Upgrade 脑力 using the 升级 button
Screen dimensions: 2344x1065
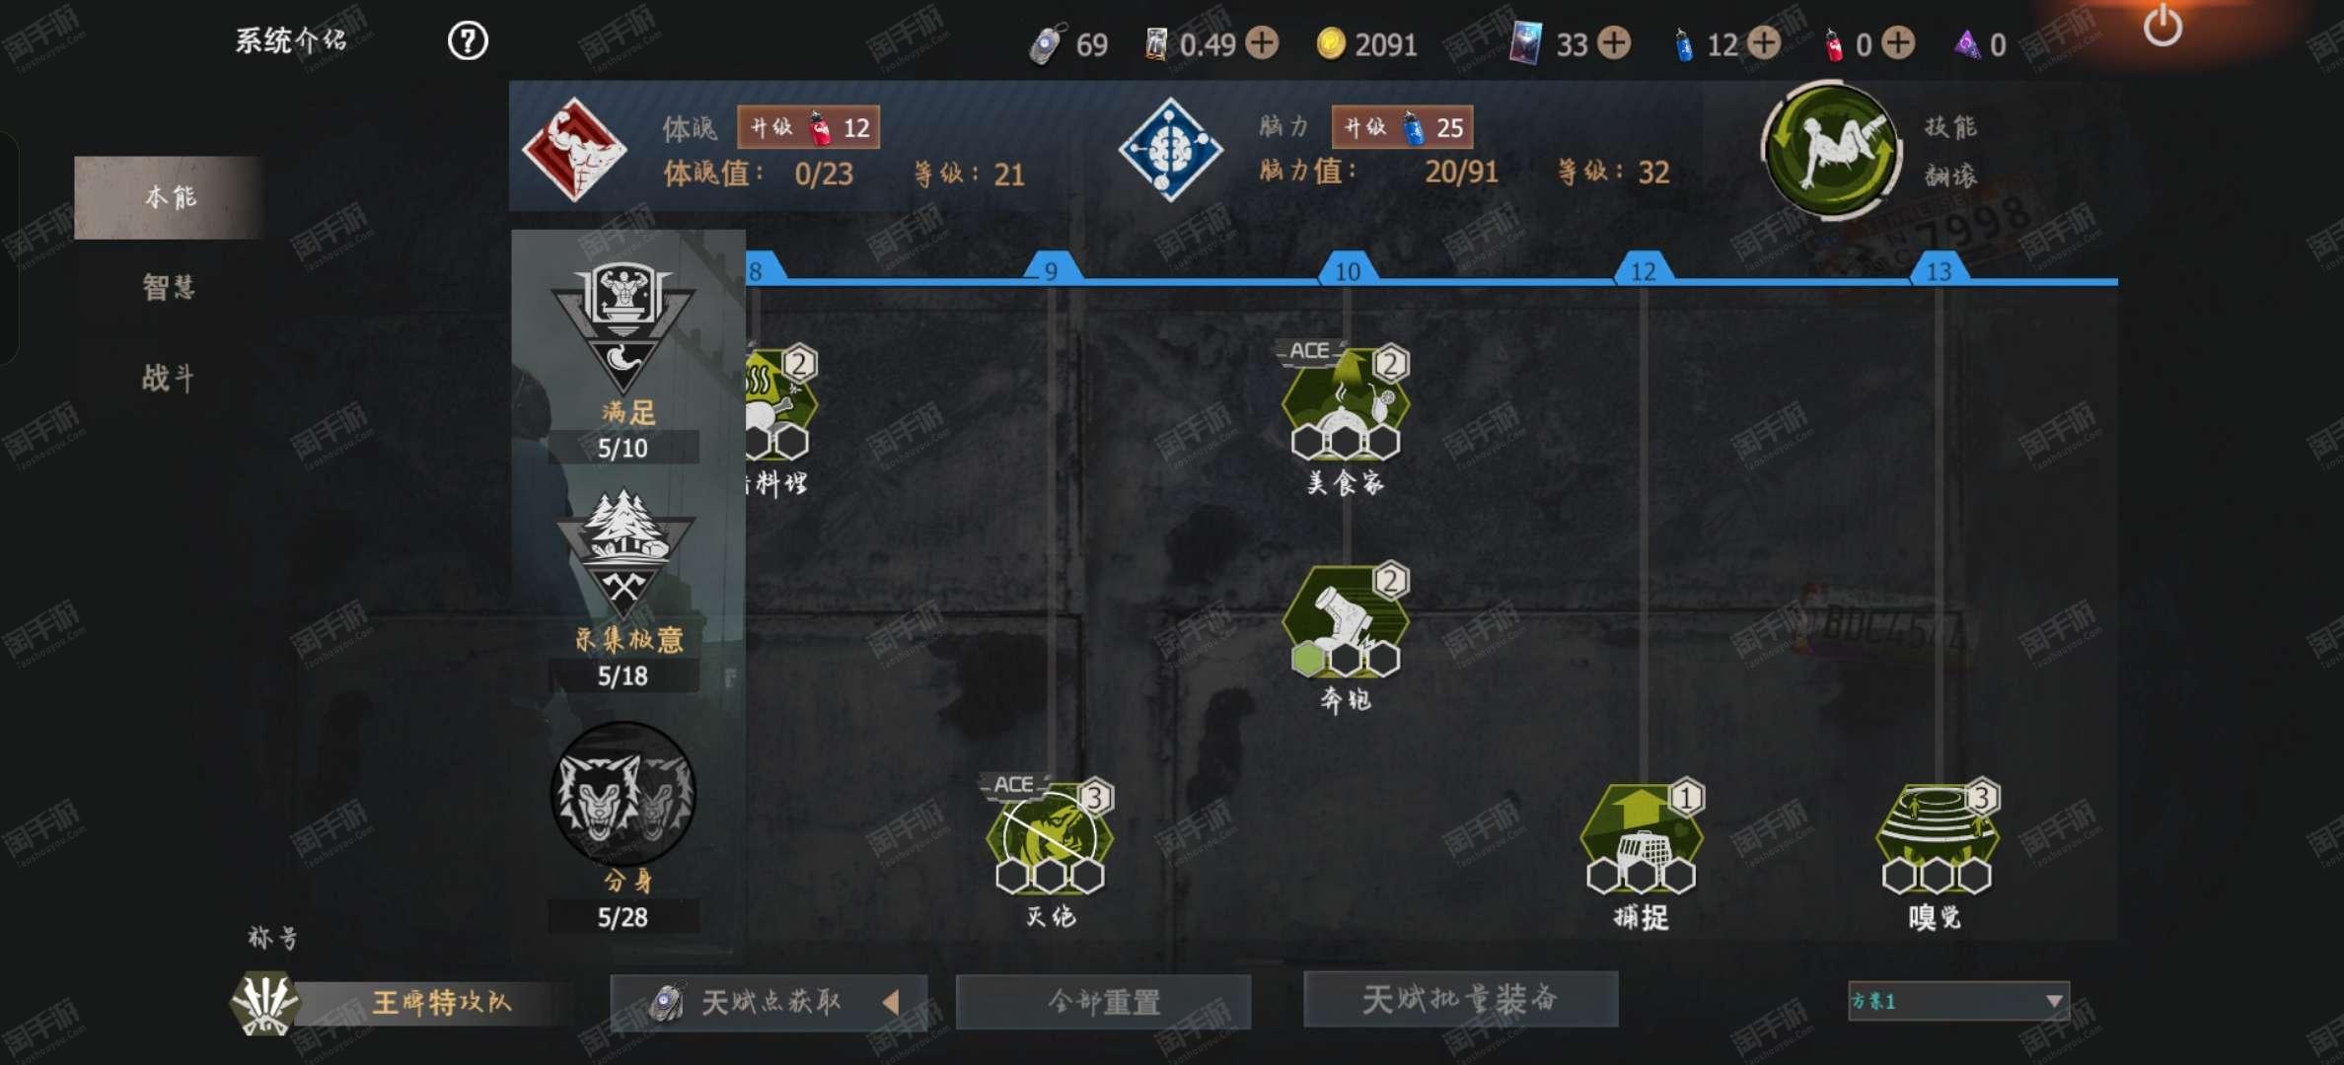click(x=1402, y=127)
